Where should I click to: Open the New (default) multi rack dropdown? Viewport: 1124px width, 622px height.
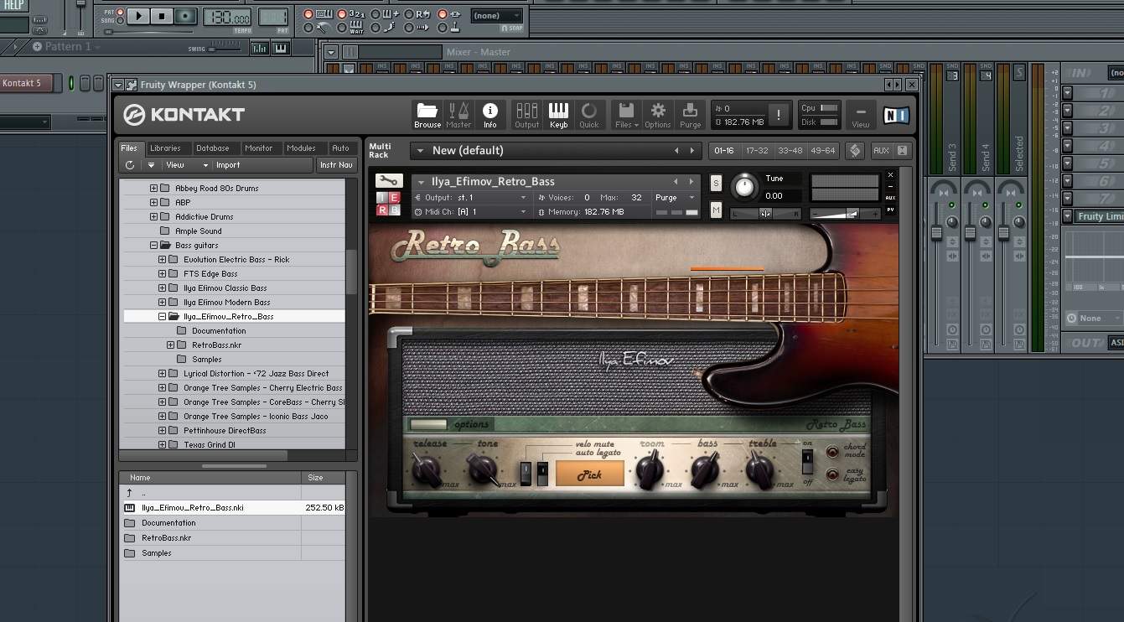pyautogui.click(x=418, y=151)
